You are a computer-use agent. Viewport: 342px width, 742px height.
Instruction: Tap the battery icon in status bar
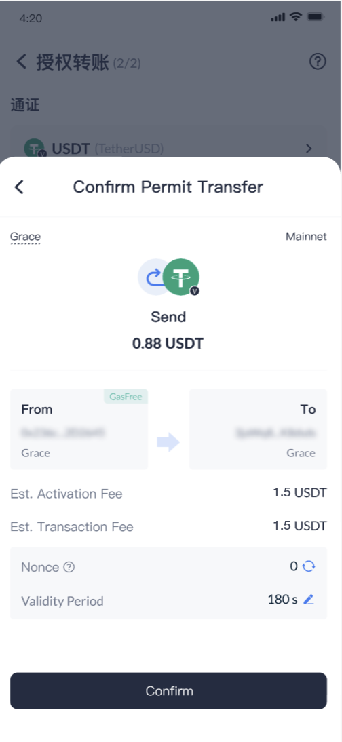coord(316,17)
